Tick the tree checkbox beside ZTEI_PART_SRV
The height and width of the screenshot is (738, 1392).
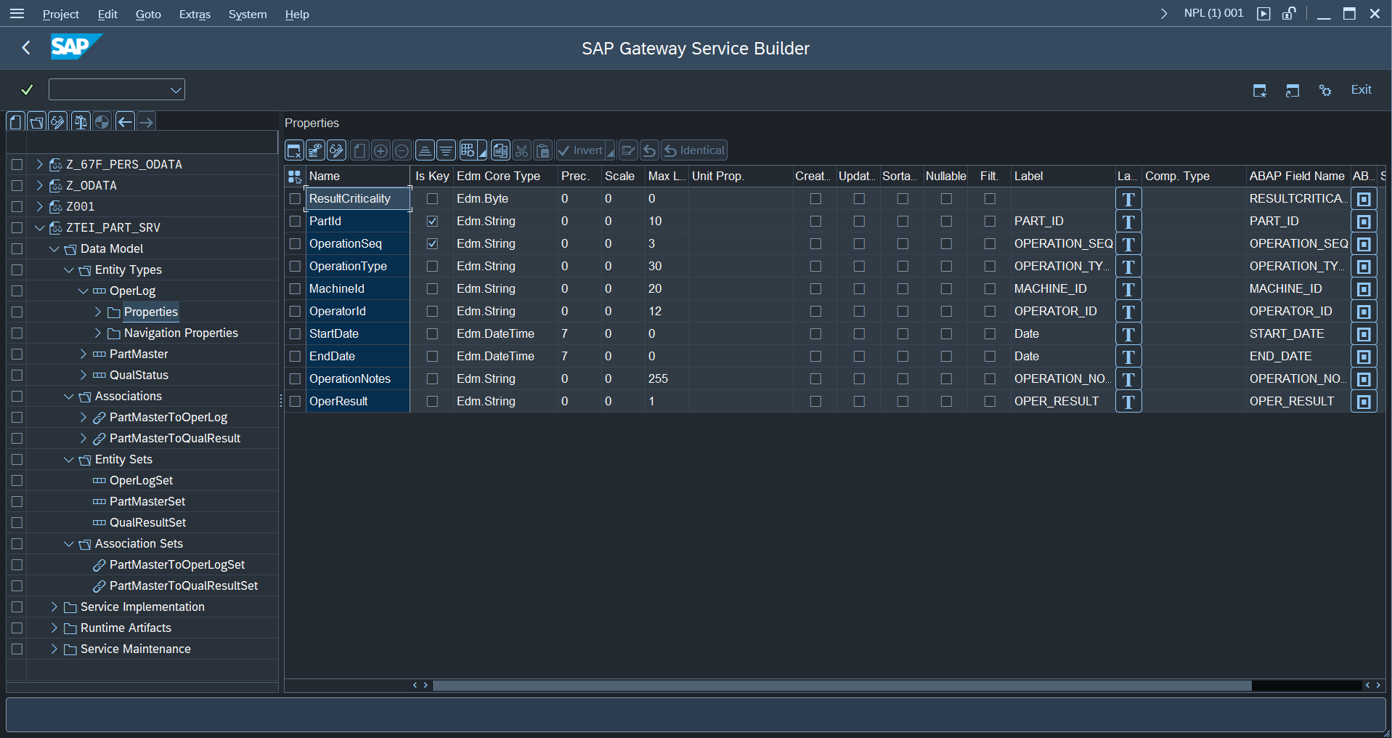(x=17, y=227)
